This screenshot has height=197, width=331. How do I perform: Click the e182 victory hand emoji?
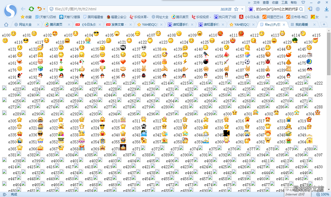144,69
